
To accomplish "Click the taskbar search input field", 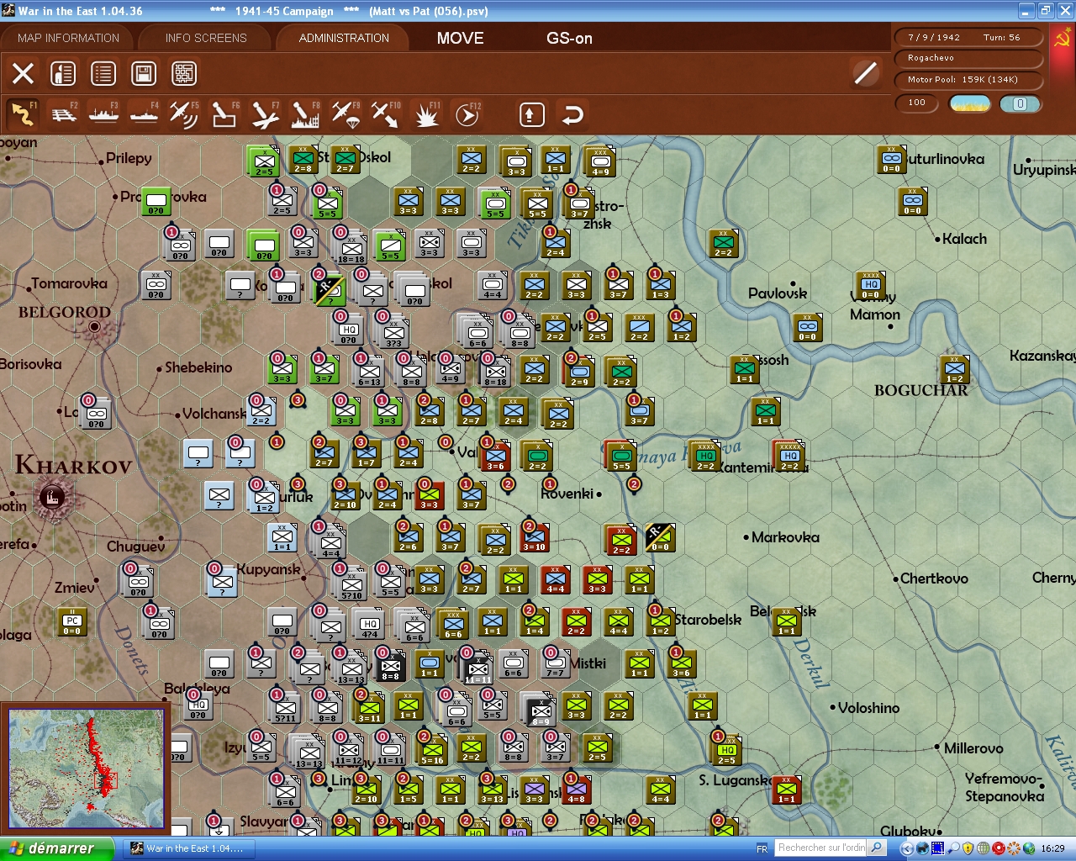I will pos(821,848).
